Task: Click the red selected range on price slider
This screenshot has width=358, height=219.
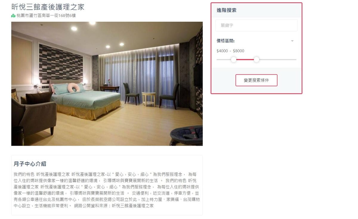Action: click(x=245, y=60)
